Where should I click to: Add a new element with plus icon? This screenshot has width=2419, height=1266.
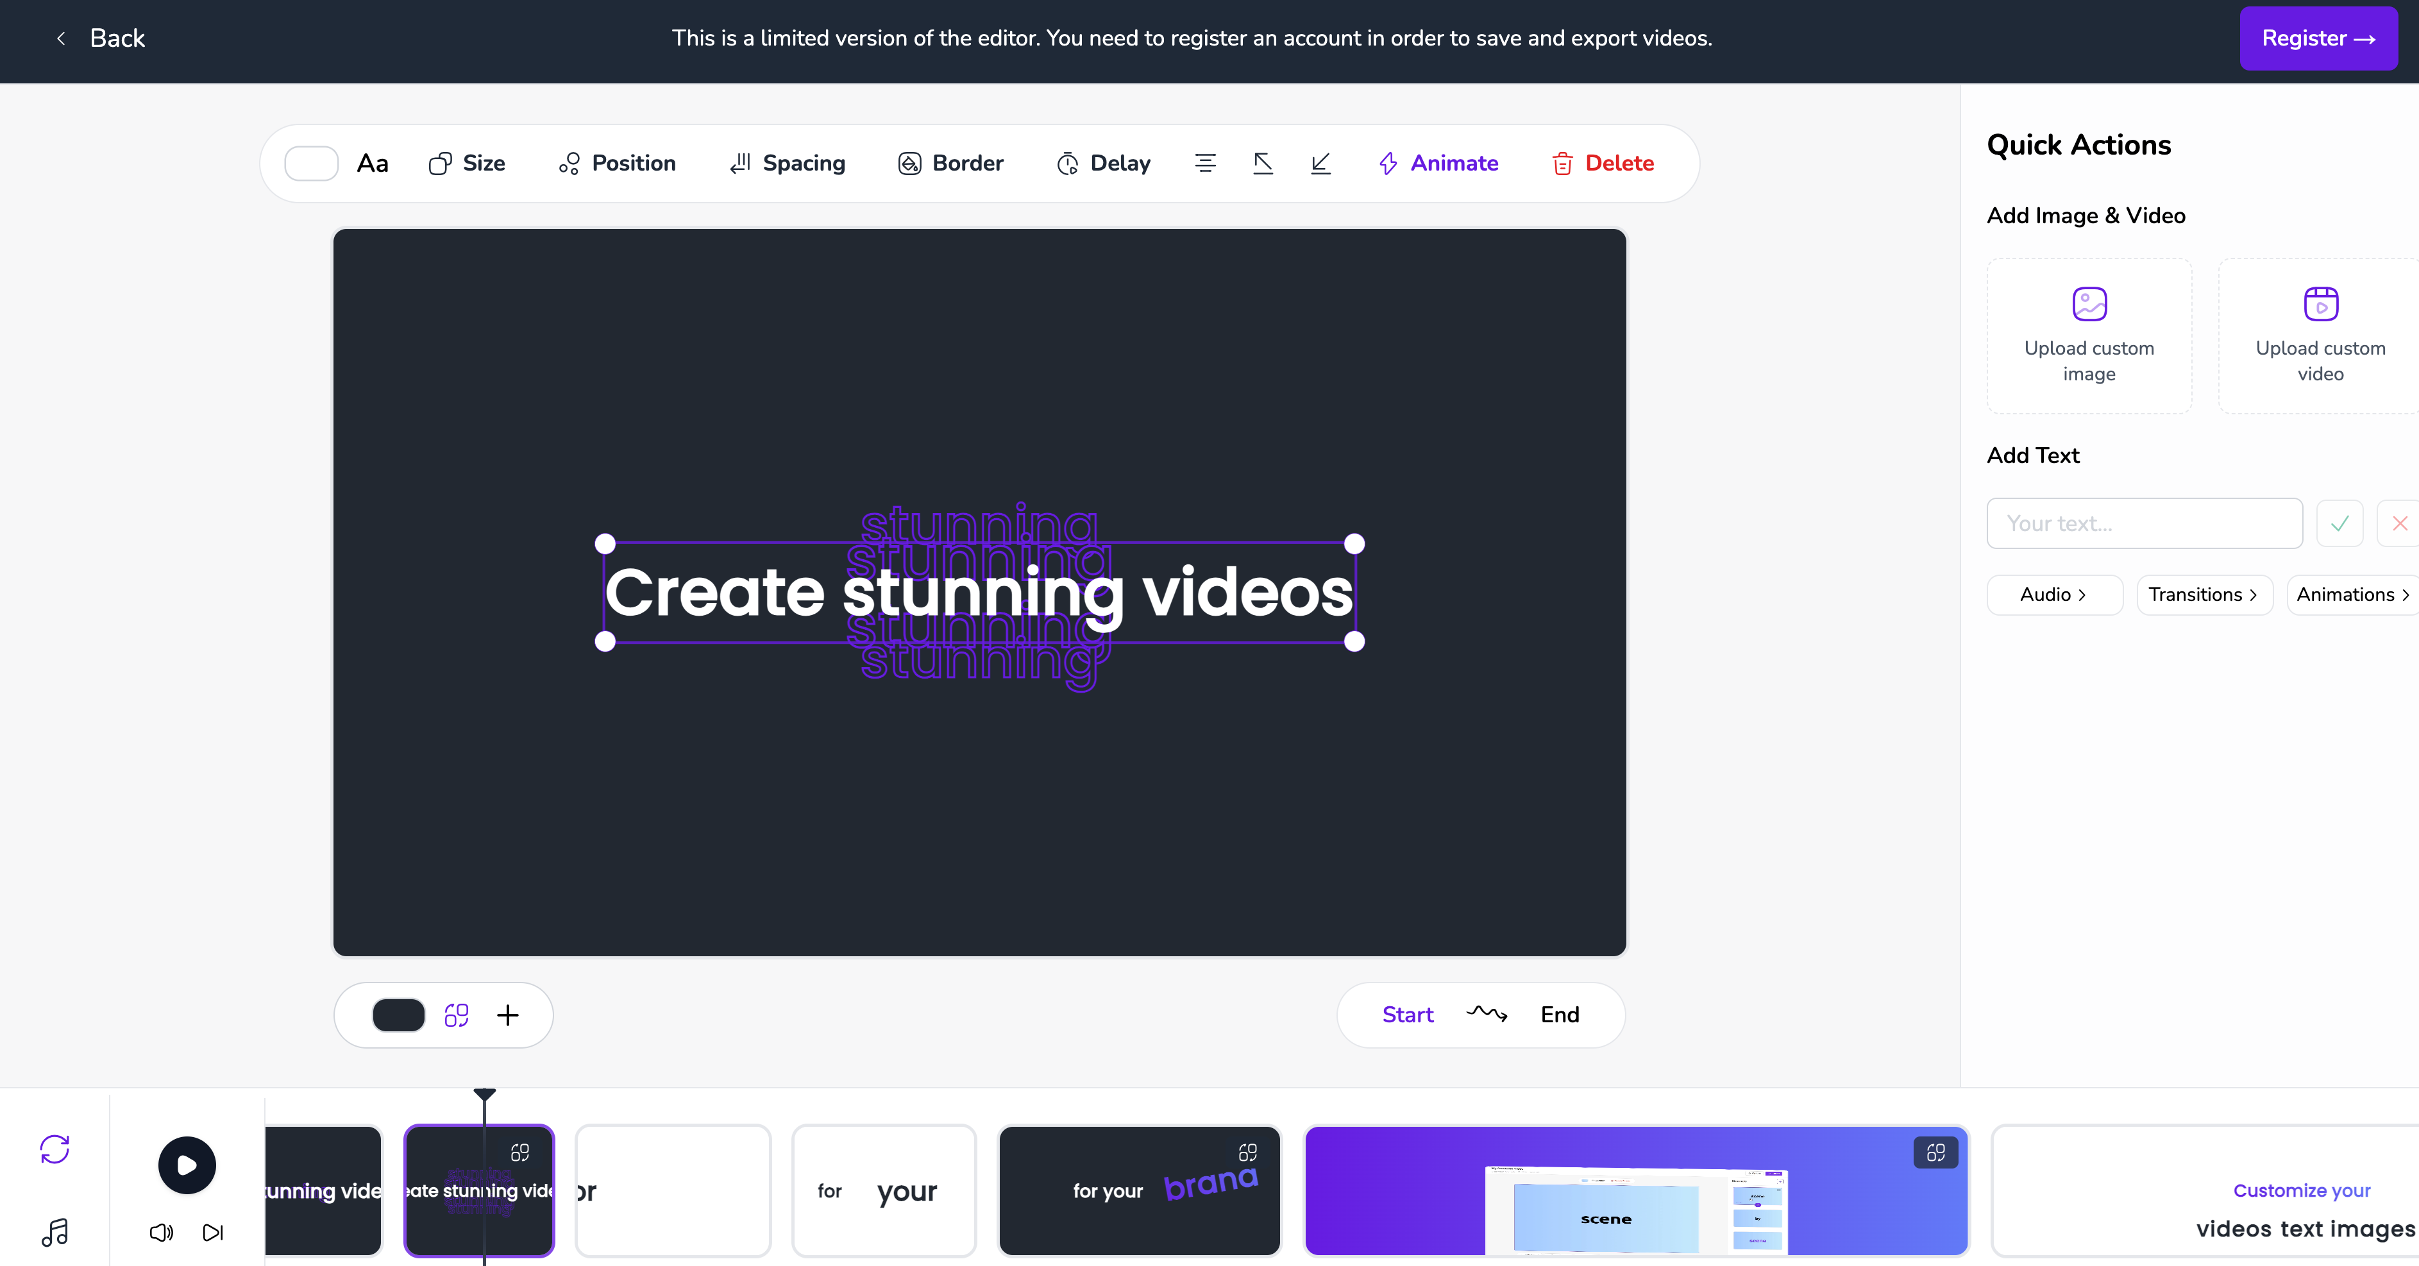(508, 1015)
